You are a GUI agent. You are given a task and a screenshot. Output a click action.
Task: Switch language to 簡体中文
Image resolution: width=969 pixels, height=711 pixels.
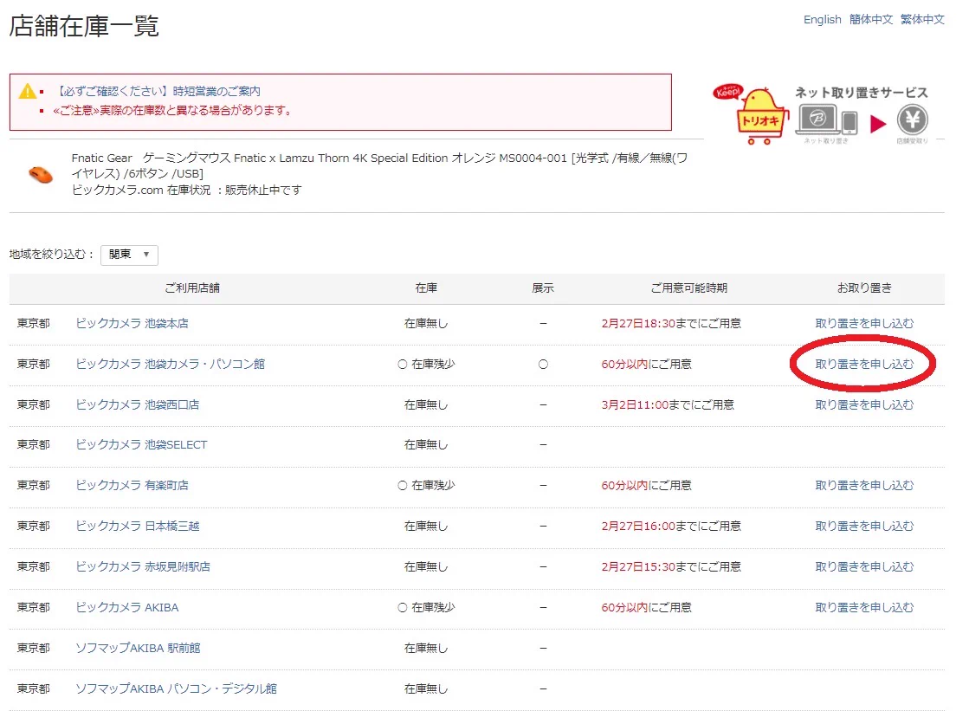point(871,19)
